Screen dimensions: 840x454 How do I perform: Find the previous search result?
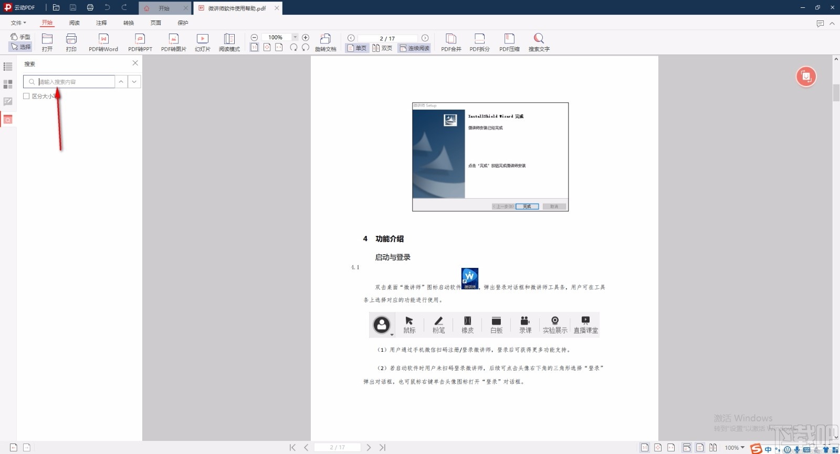coord(121,82)
